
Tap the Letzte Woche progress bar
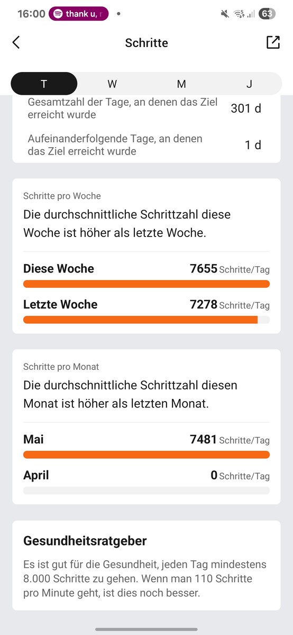pos(146,320)
